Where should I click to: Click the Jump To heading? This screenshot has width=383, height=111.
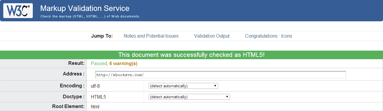pyautogui.click(x=102, y=36)
